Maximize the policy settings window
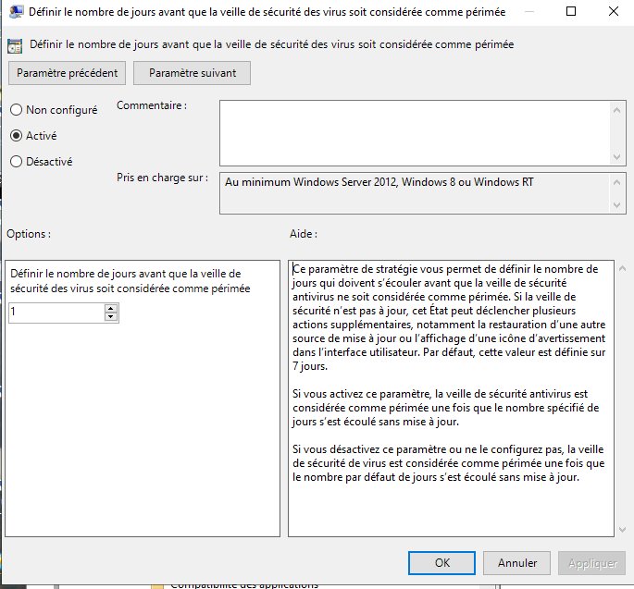The image size is (634, 589). (x=571, y=14)
